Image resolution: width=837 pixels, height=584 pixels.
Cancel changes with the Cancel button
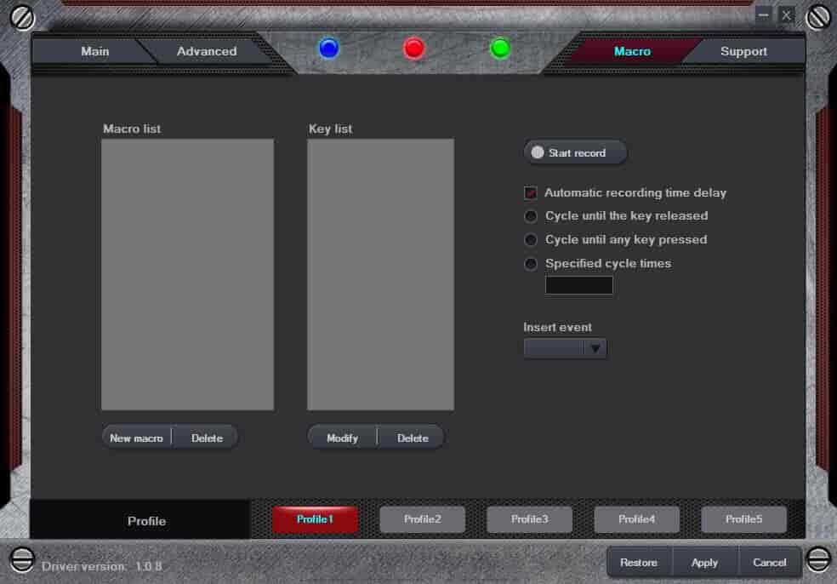point(769,563)
